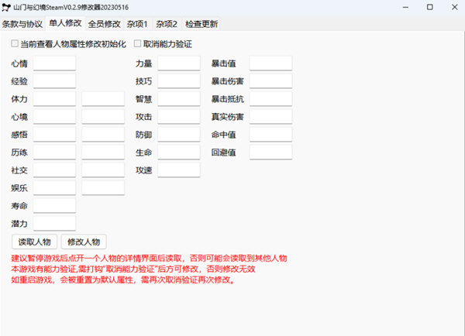Click the second 社交 input field

click(x=103, y=170)
